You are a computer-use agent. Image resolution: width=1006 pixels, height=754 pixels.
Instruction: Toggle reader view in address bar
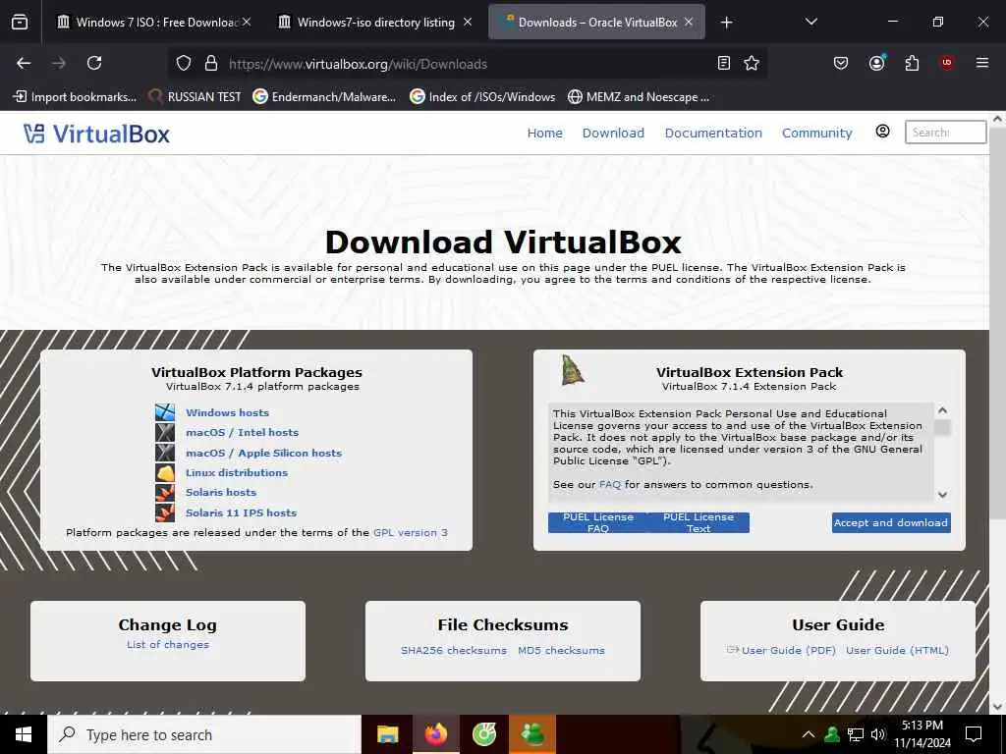pyautogui.click(x=724, y=63)
